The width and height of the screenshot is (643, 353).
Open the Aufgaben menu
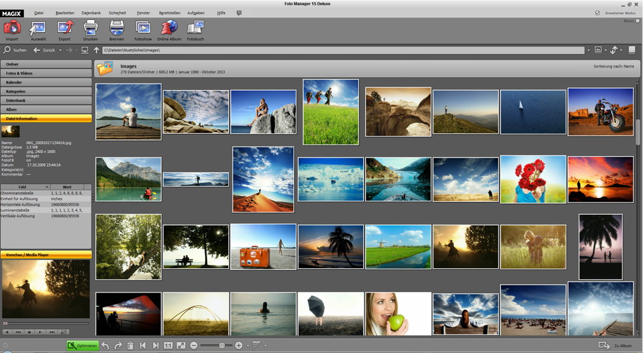pyautogui.click(x=195, y=13)
